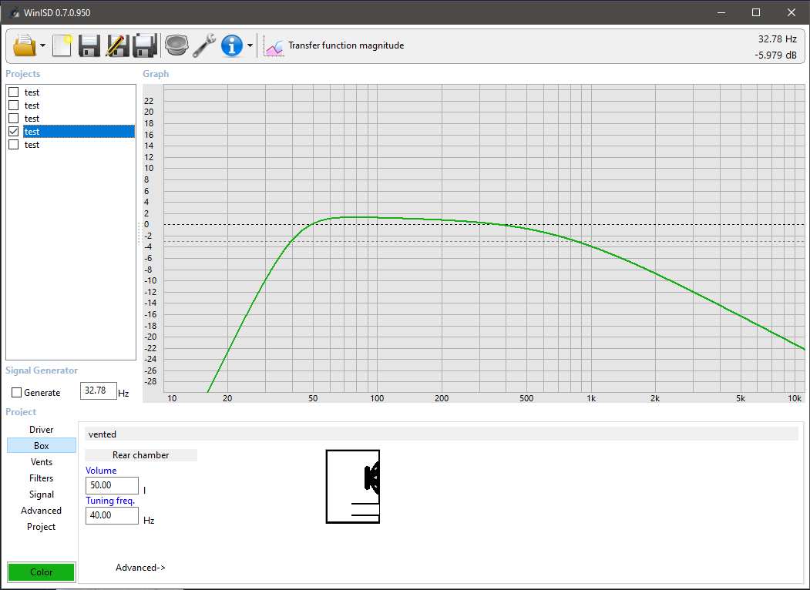Create a new project with the blank-page icon

pos(62,45)
